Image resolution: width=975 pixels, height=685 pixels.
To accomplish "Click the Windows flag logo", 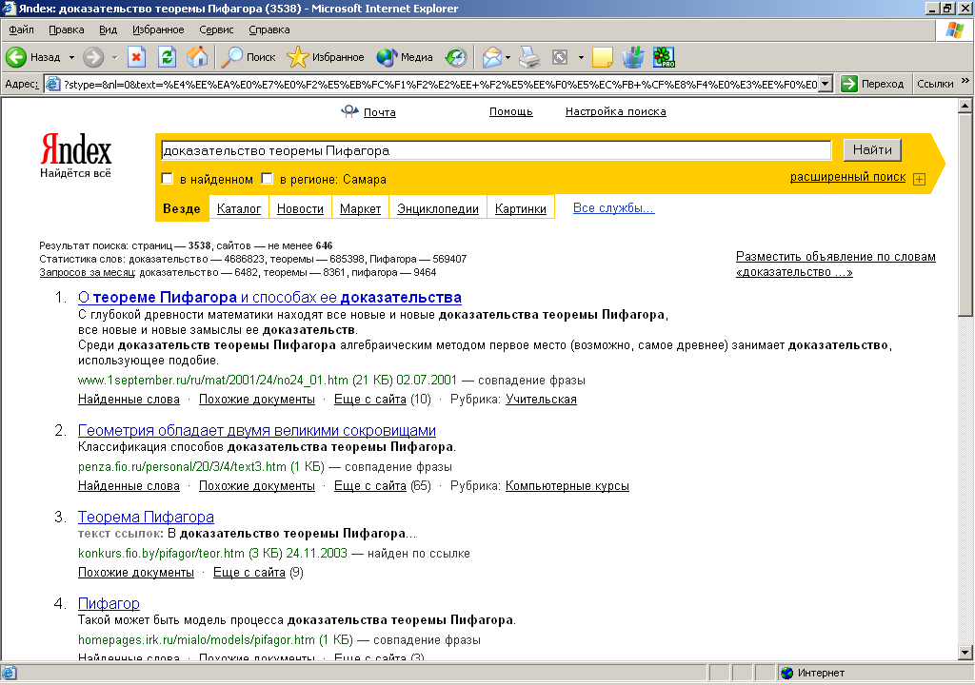I will point(954,29).
